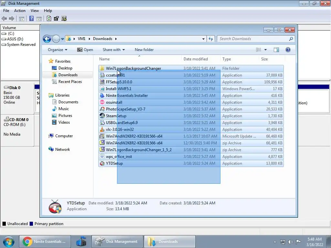Select Install-WMF5.1 script icon

(102, 88)
